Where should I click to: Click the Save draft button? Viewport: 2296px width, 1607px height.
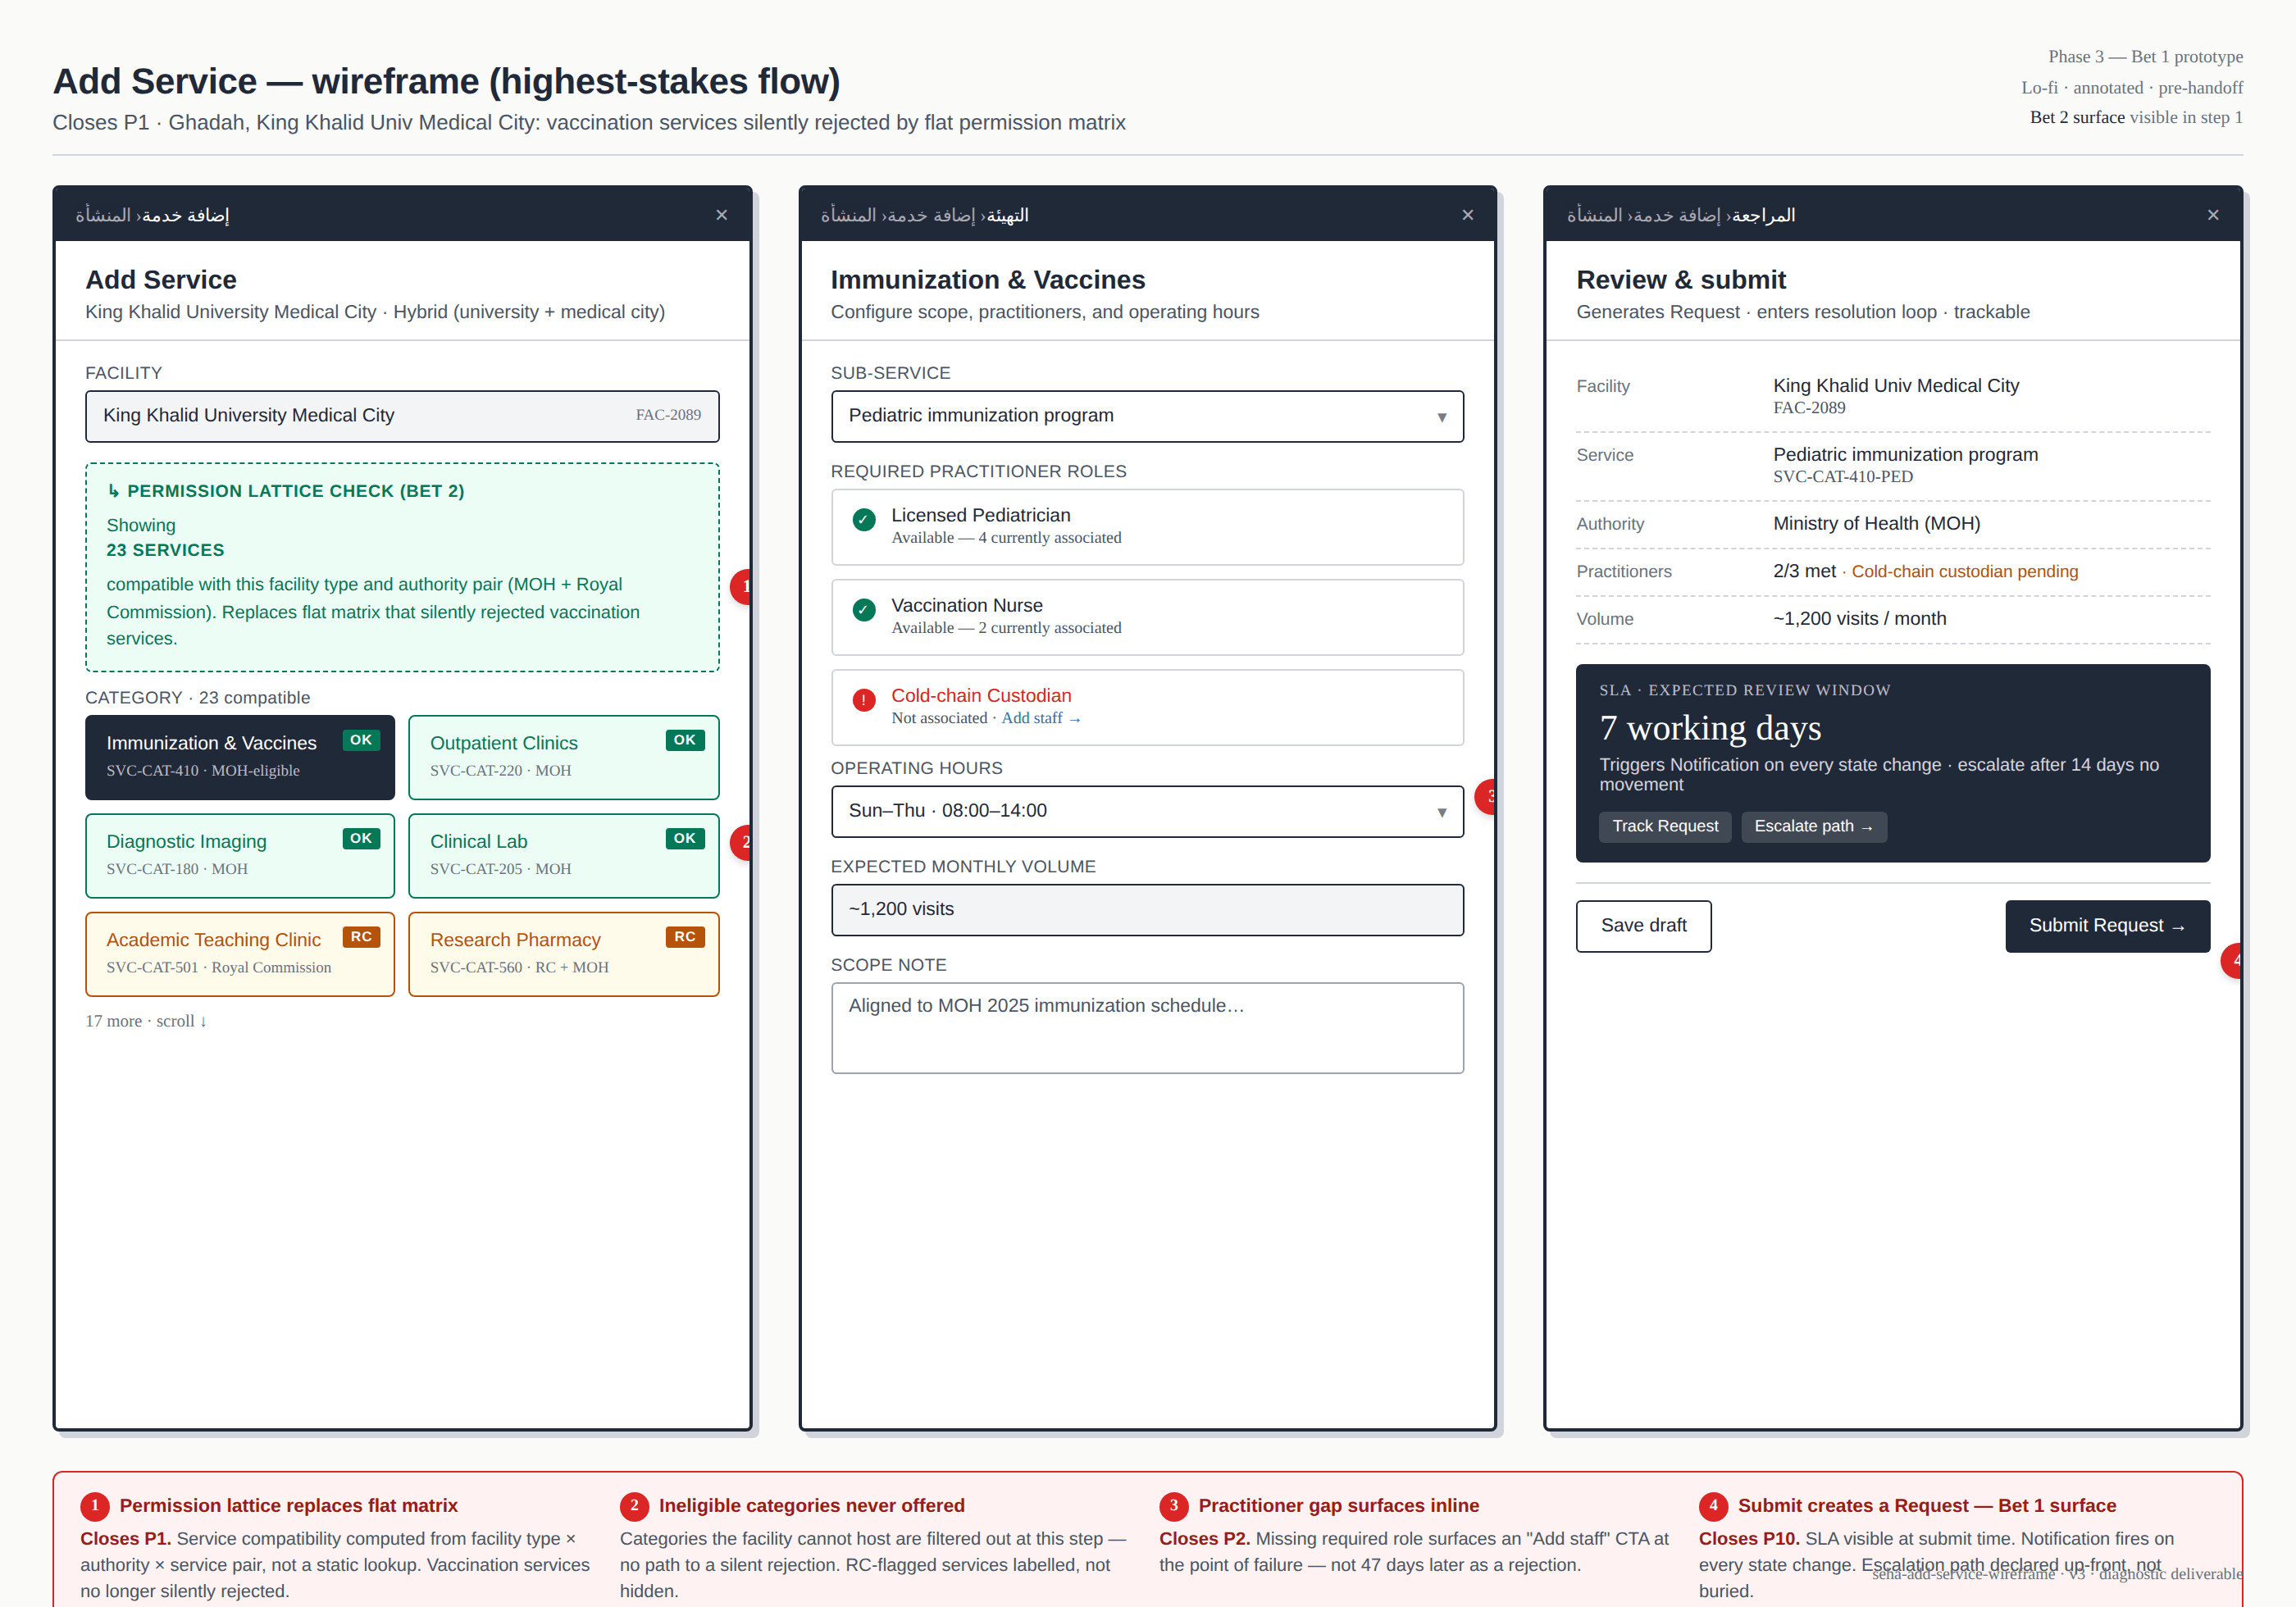click(x=1643, y=926)
